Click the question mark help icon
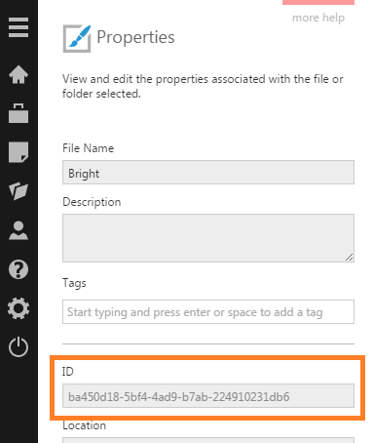This screenshot has height=443, width=373. click(x=19, y=269)
